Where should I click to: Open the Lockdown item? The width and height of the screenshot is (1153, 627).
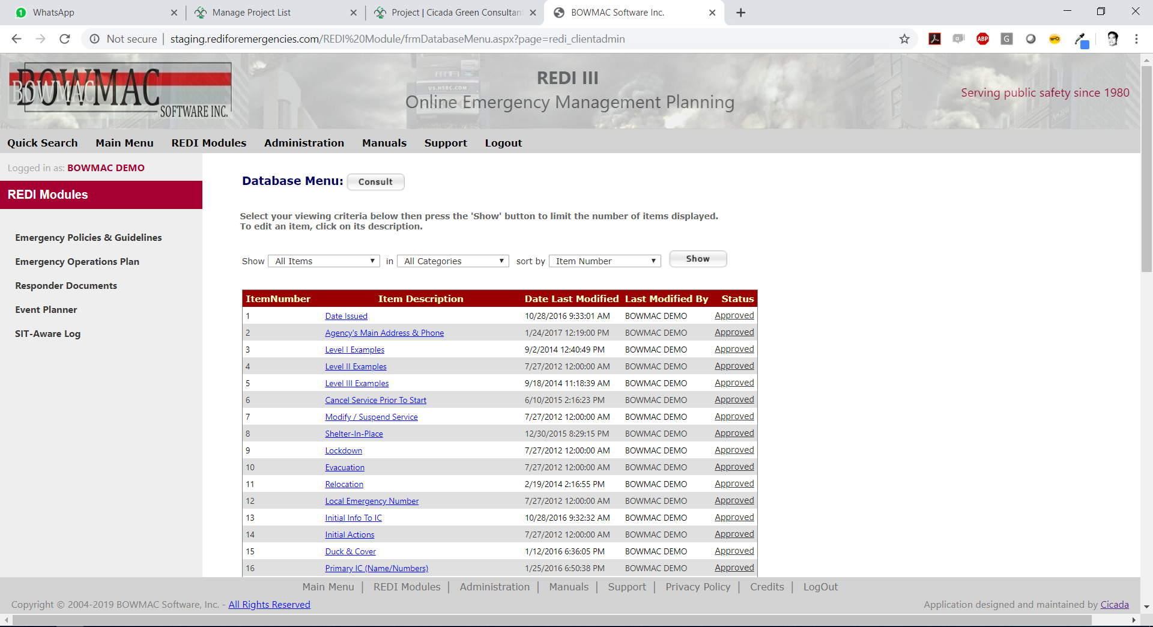click(343, 450)
